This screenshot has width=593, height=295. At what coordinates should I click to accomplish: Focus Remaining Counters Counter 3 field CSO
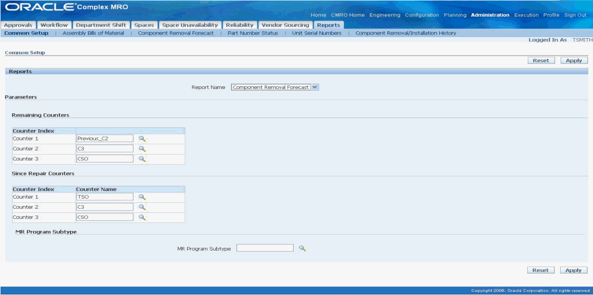coord(105,159)
